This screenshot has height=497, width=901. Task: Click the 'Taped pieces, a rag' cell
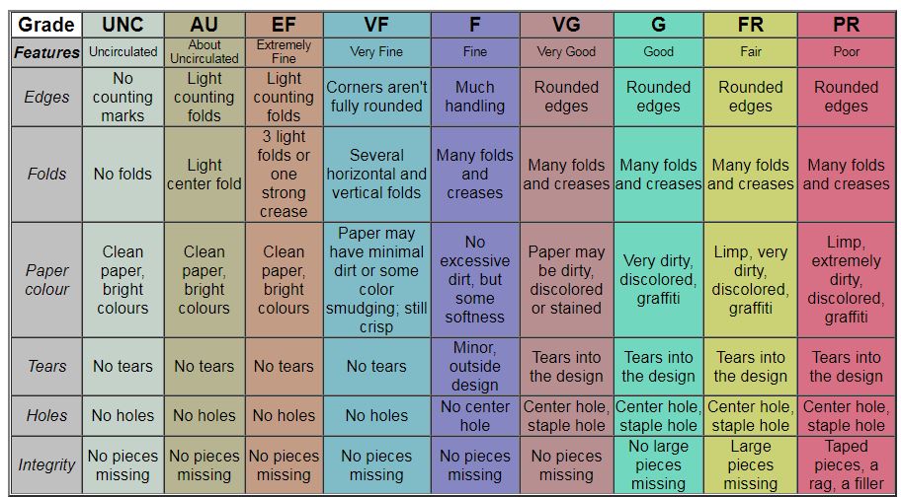coord(847,464)
